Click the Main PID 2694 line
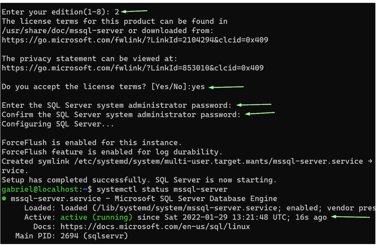The image size is (376, 245). (71, 236)
